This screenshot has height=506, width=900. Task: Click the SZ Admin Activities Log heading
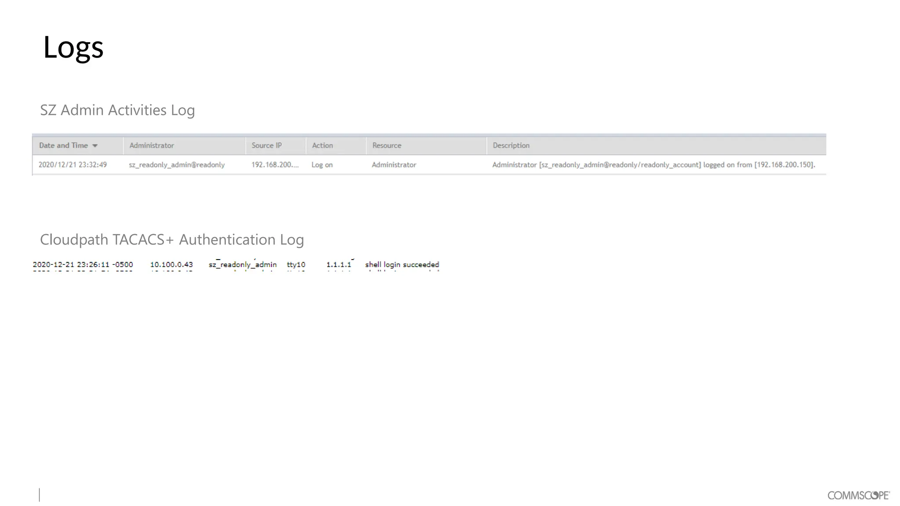click(117, 110)
